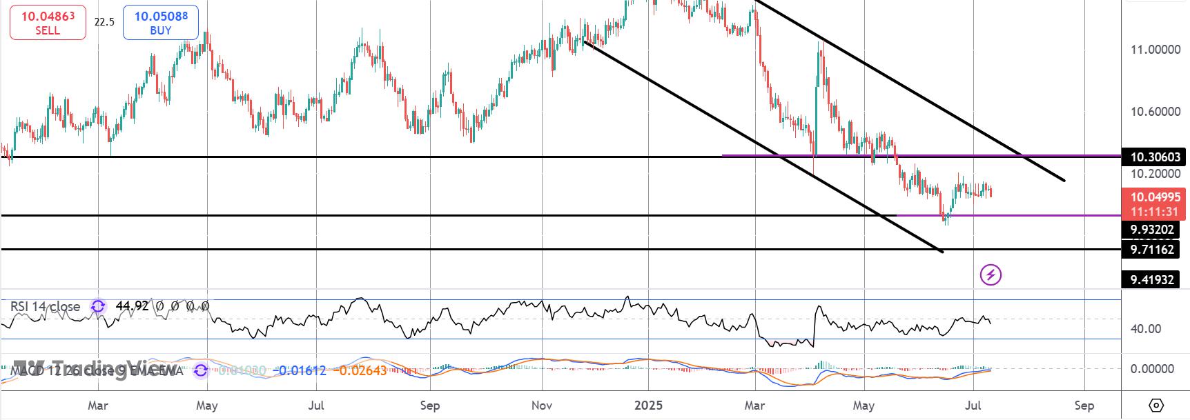Select the lower descending channel trendline

763,146
